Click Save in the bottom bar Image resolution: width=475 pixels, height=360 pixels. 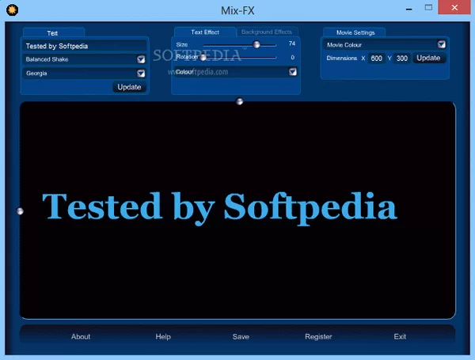[x=241, y=336]
